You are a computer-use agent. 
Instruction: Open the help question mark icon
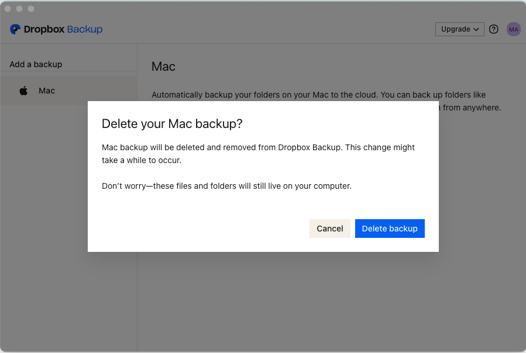(493, 29)
